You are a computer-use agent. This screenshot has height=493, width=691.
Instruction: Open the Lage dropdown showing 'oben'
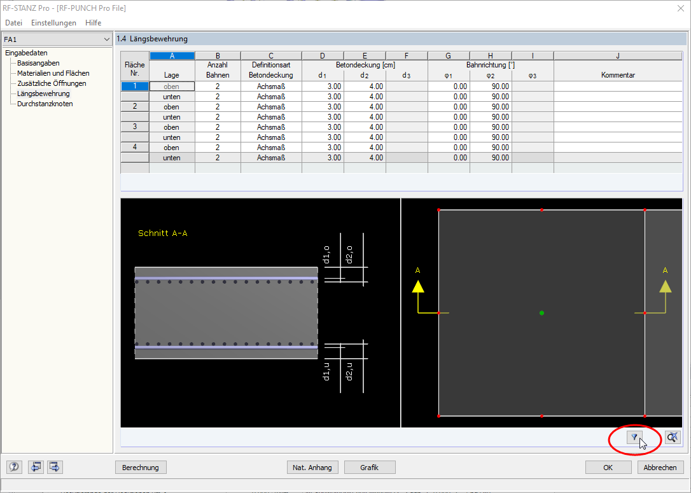coord(172,87)
